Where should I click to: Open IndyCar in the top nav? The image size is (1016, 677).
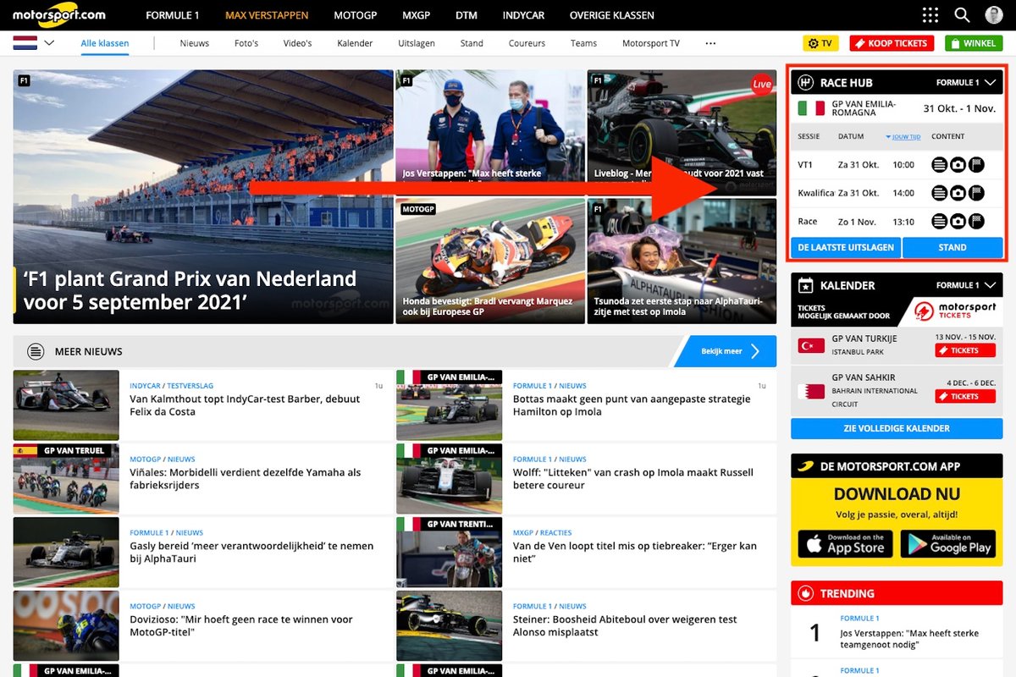point(523,15)
